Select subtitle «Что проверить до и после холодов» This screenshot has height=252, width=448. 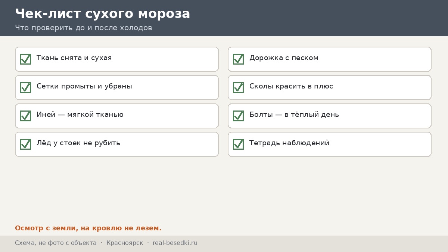pyautogui.click(x=84, y=28)
